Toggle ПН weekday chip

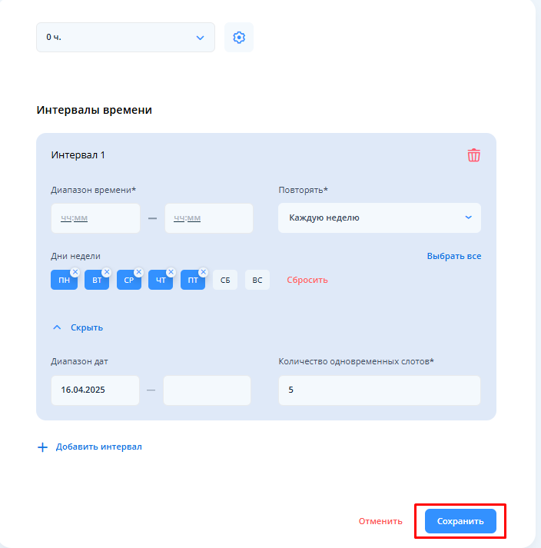point(63,281)
